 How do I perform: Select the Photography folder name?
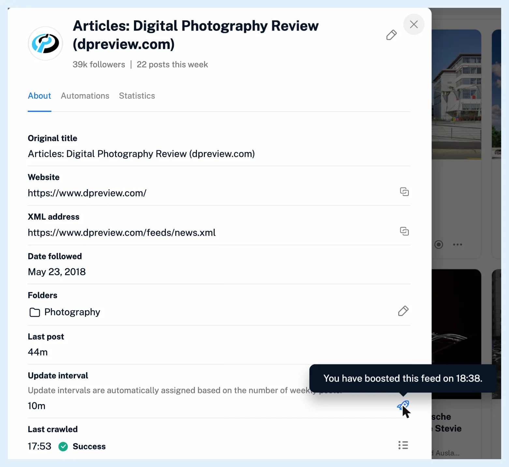pyautogui.click(x=72, y=312)
